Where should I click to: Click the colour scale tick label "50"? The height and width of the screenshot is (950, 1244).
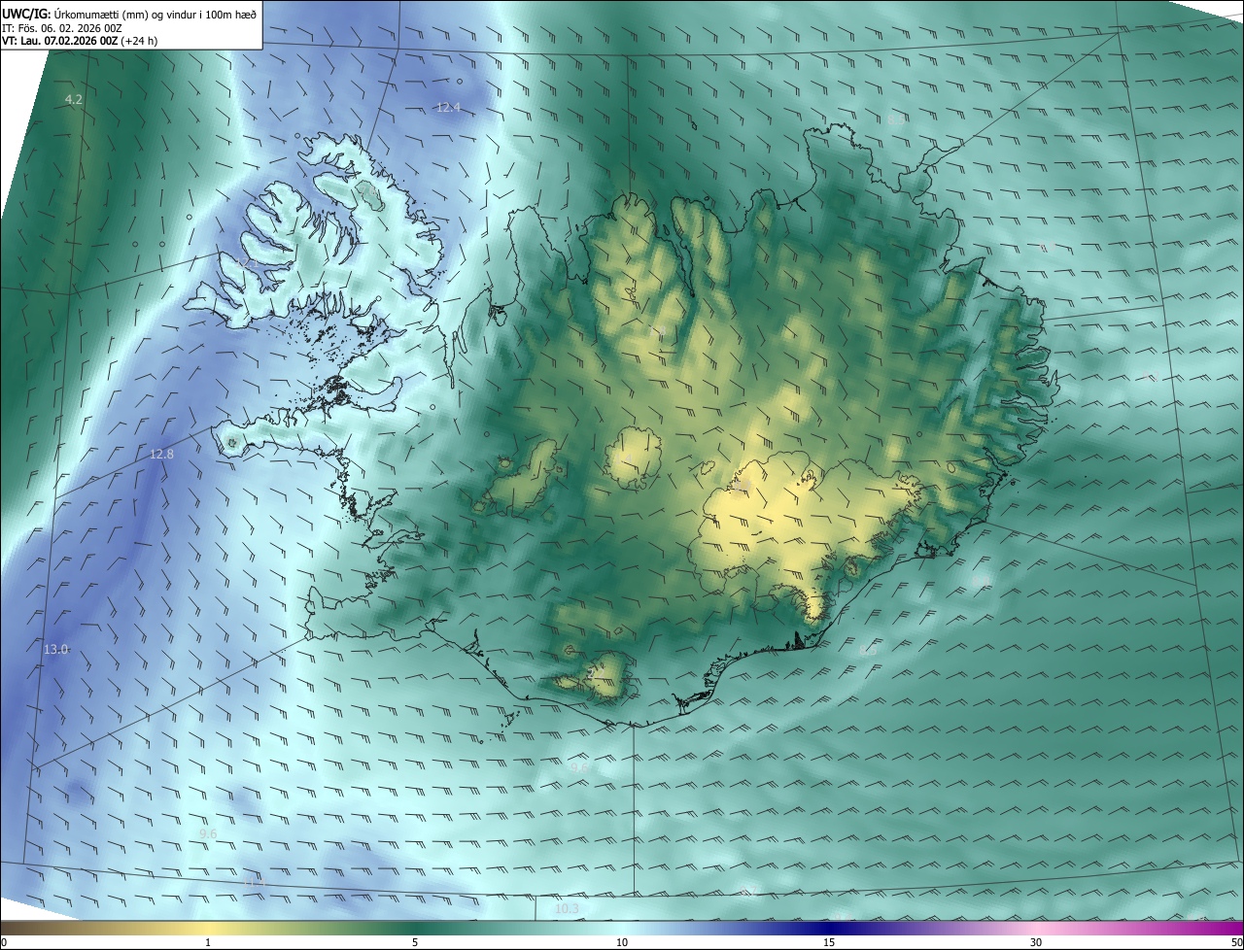pyautogui.click(x=1237, y=942)
